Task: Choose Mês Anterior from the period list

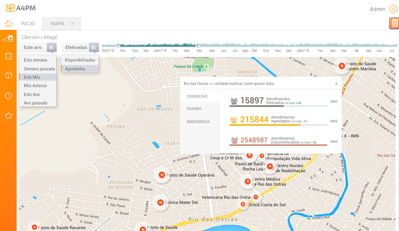Action: tap(35, 86)
